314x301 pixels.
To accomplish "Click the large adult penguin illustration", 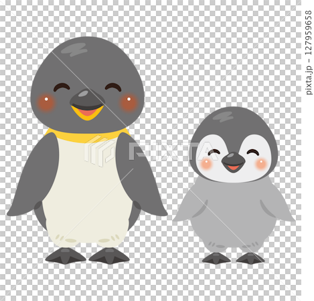I will pos(87,150).
